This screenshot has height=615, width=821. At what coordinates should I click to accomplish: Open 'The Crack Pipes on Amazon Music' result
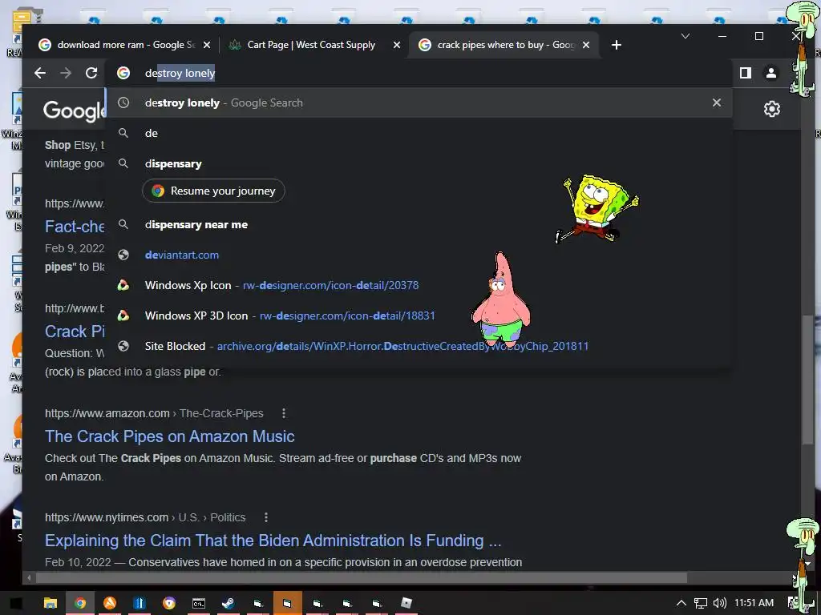[x=170, y=436]
